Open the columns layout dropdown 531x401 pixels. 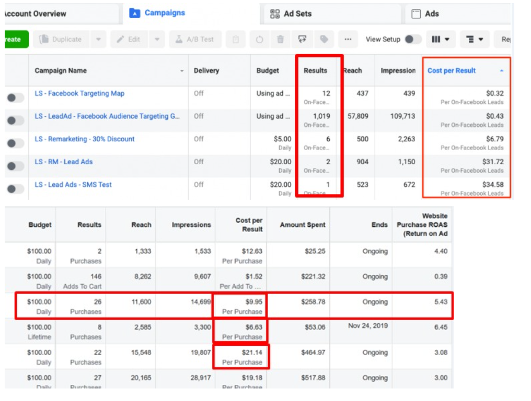pos(441,39)
